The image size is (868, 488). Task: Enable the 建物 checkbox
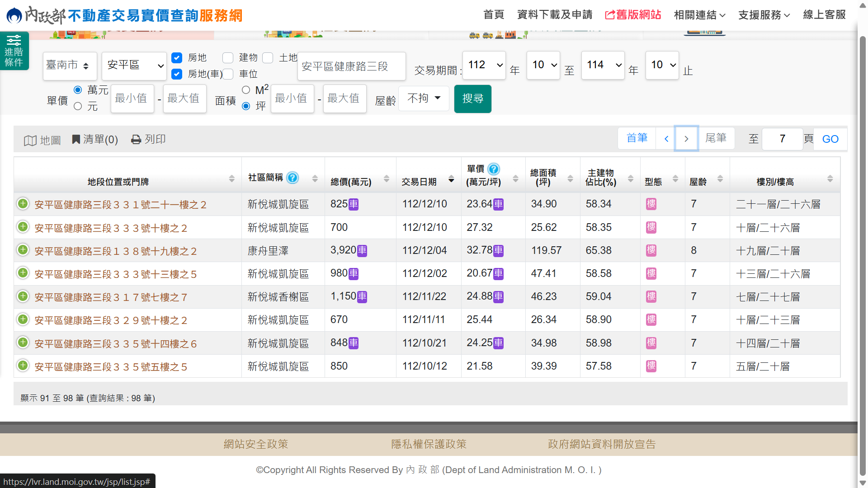228,58
